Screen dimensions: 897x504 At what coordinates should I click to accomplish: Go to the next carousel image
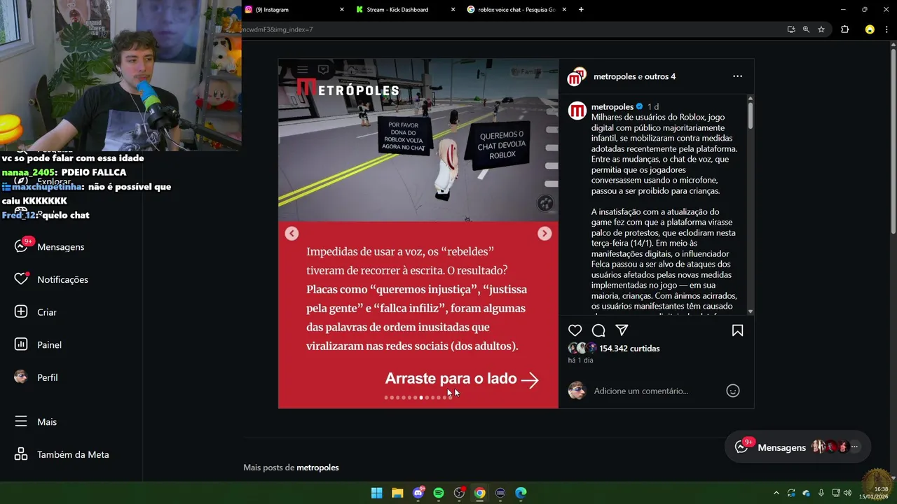point(545,234)
